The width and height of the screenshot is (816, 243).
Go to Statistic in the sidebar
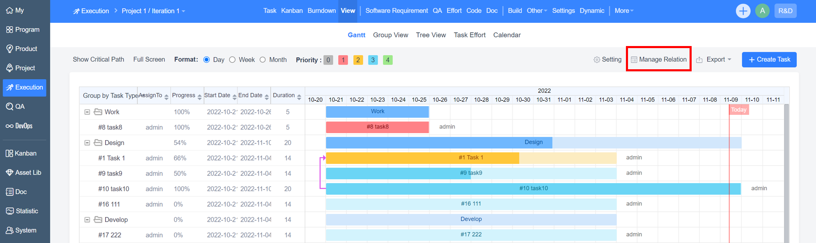pyautogui.click(x=22, y=211)
